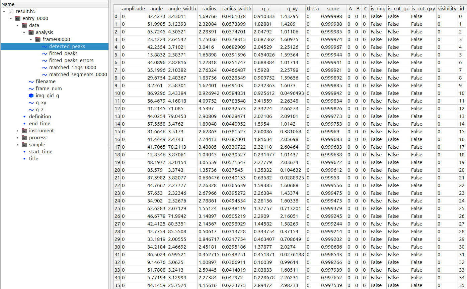The height and width of the screenshot is (289, 467).
Task: Click radius_width cell 0.0682909
Action: (237, 47)
